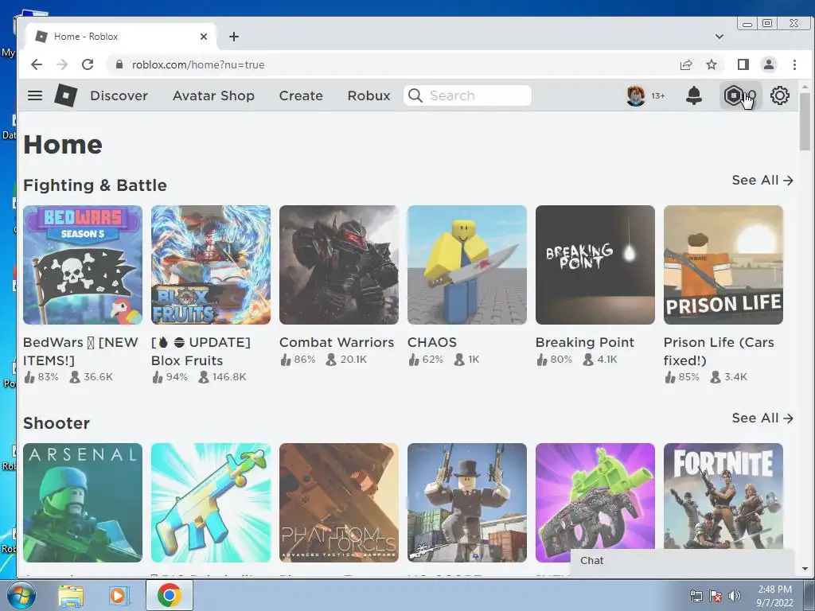Go back to previous page in Chrome
Viewport: 815px width, 611px height.
[37, 64]
